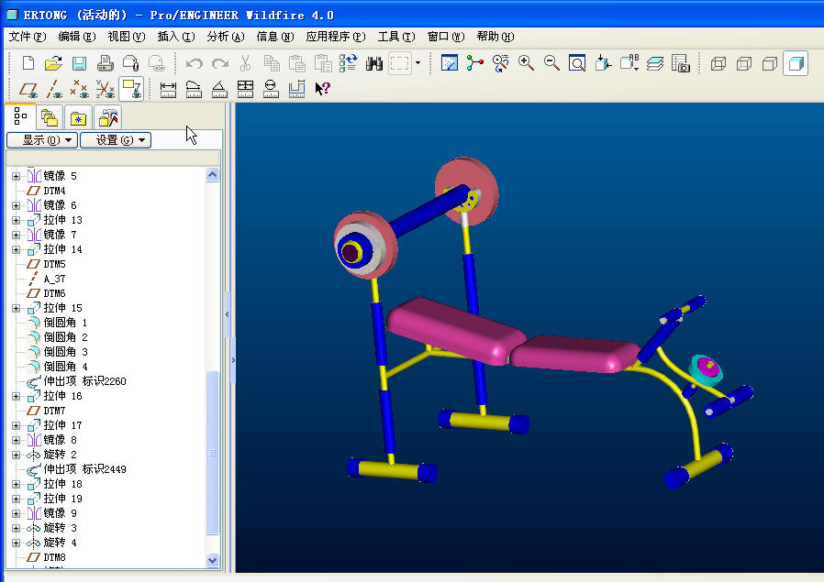
Task: Open the 分析 menu
Action: pyautogui.click(x=226, y=37)
